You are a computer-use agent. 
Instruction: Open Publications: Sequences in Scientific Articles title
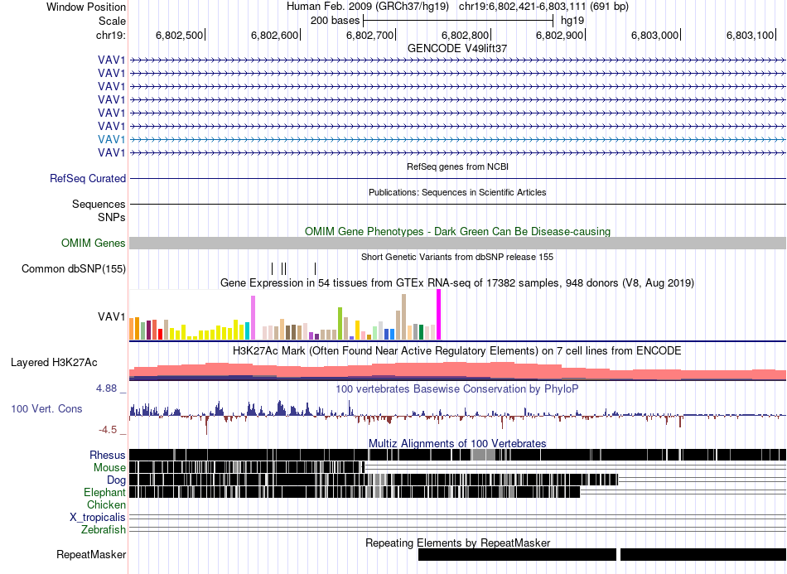click(x=457, y=192)
